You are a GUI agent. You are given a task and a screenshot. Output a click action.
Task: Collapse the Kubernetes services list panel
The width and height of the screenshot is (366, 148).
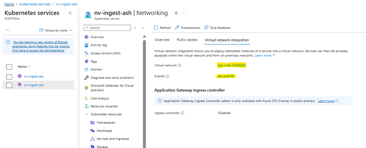coord(70,13)
